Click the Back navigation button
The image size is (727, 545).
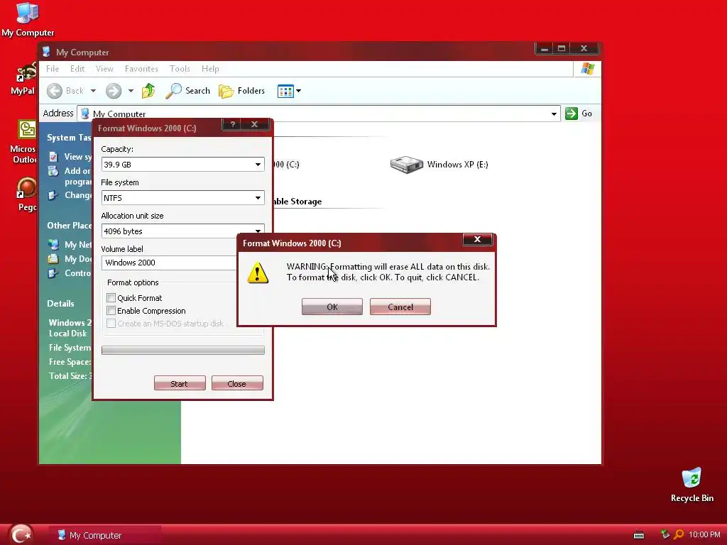coord(66,91)
